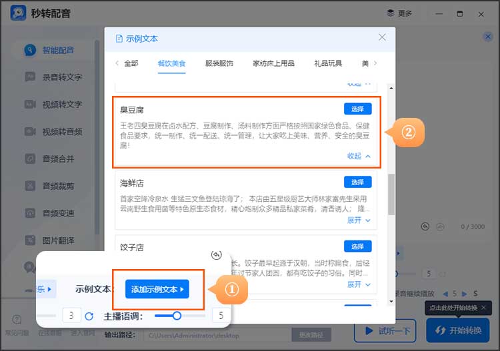
Task: Select the 臭豆腐 sample with 选择 button
Action: tap(358, 109)
